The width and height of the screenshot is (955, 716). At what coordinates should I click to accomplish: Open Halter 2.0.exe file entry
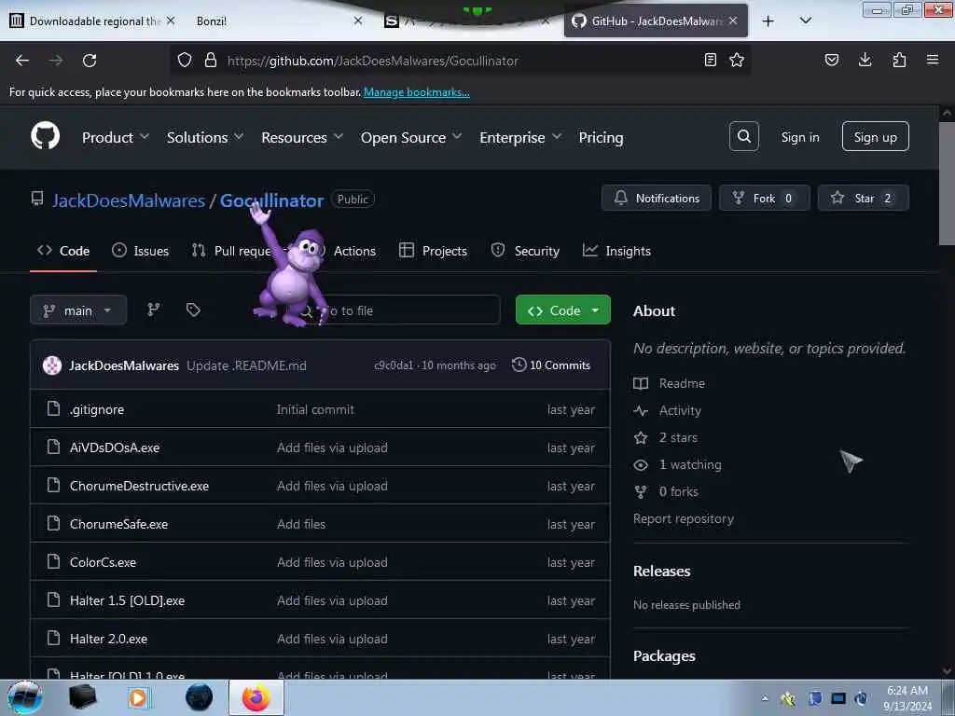click(x=108, y=639)
